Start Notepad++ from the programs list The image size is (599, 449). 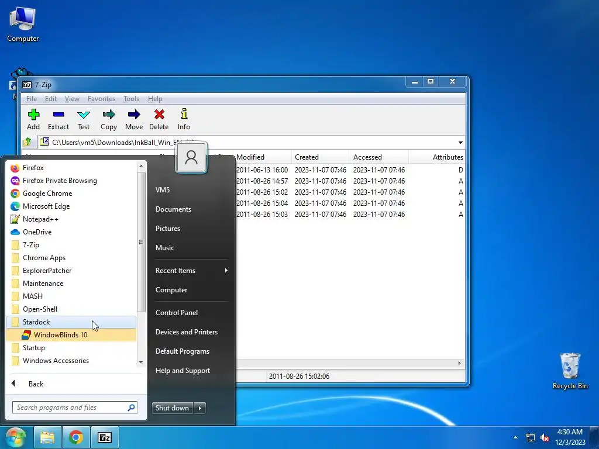(71, 219)
